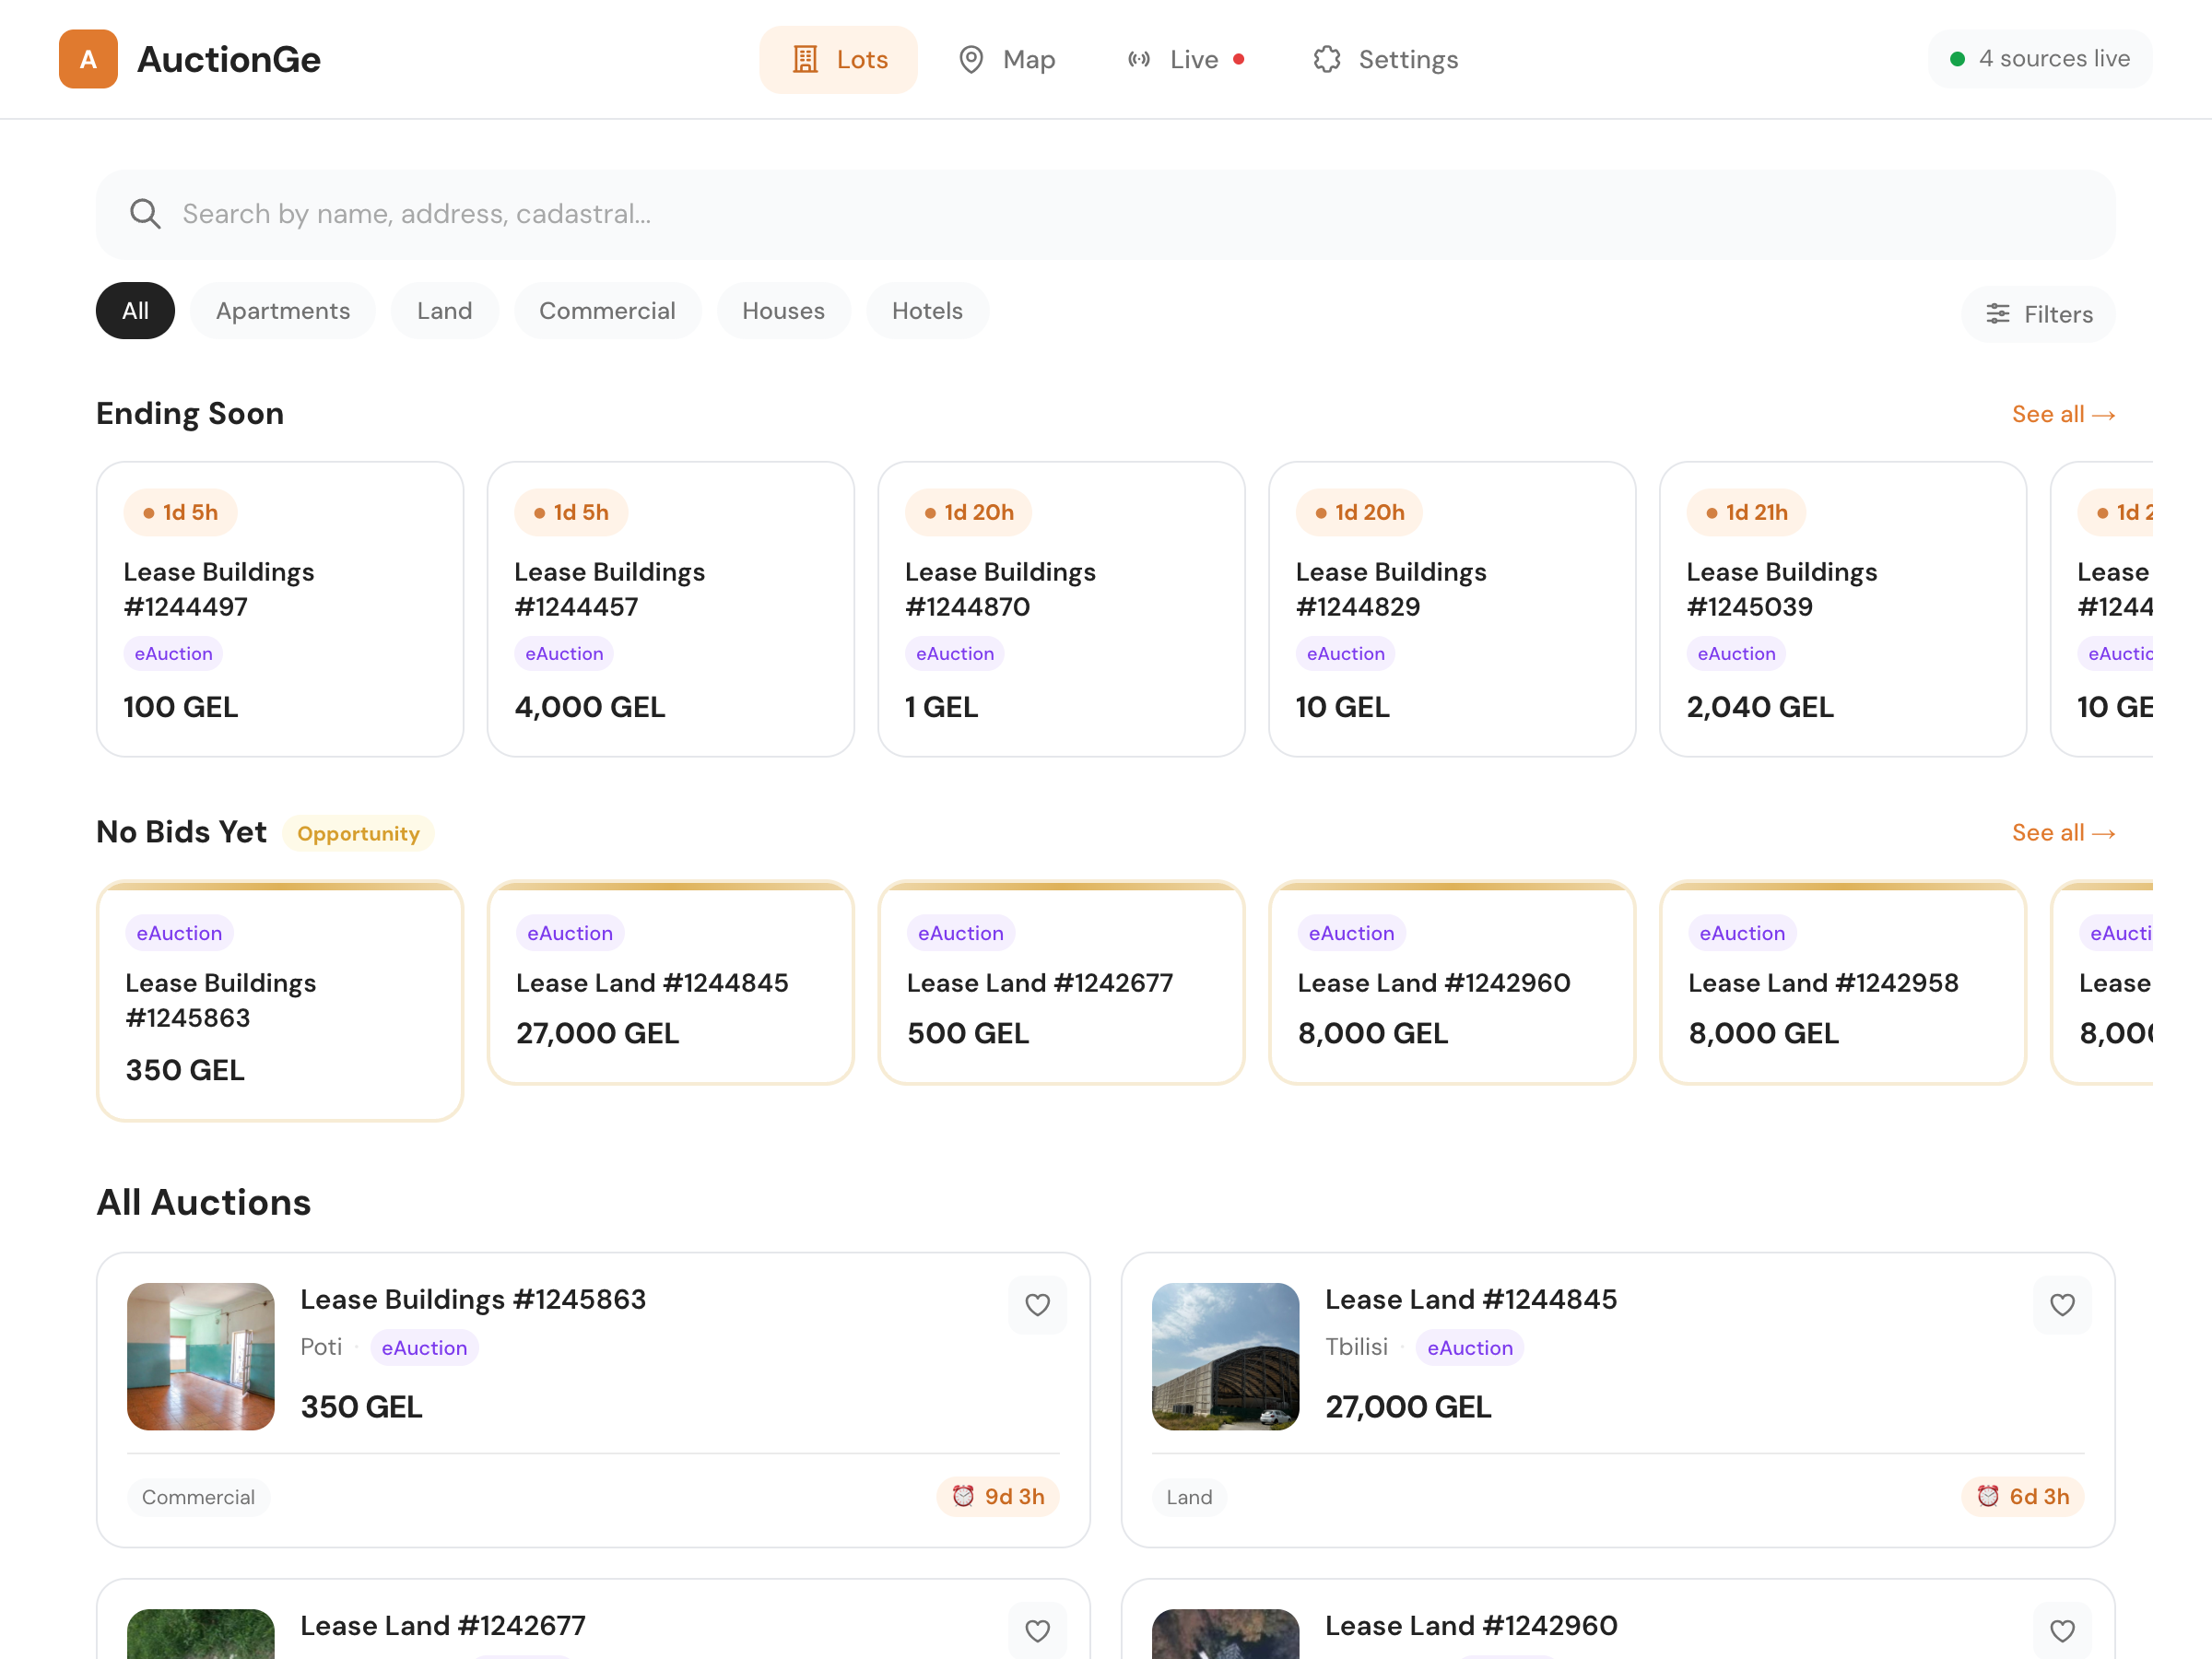The image size is (2212, 1659).
Task: Click the Filters sliders icon
Action: 1998,313
